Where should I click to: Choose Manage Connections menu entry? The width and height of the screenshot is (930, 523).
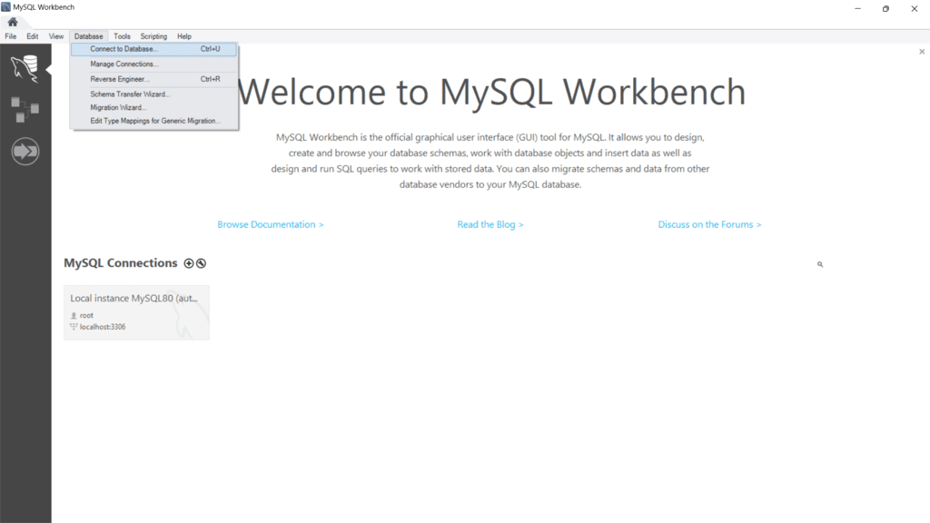click(x=154, y=64)
